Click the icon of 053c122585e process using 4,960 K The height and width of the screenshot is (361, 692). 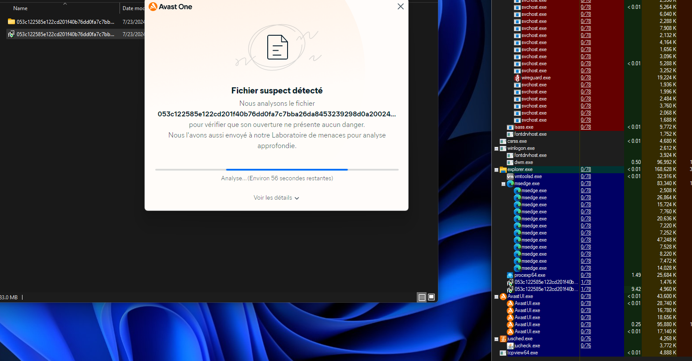pos(510,289)
